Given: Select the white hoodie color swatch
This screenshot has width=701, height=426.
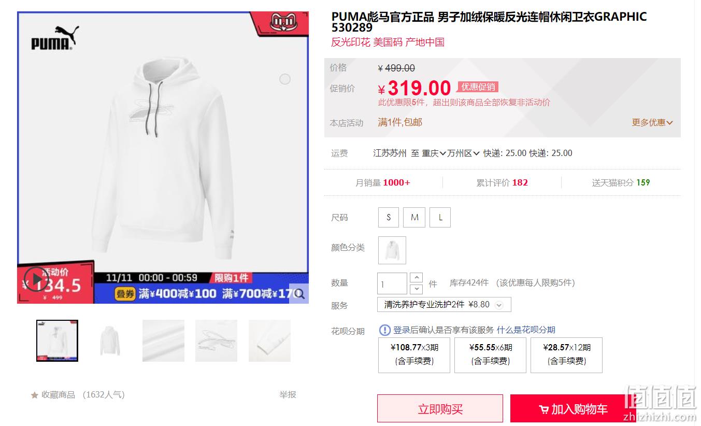Looking at the screenshot, I should [392, 250].
